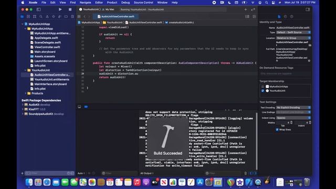Viewport: 336px width, 189px height.
Task: Collapse the YourAudioUnit group
Action: (26, 70)
